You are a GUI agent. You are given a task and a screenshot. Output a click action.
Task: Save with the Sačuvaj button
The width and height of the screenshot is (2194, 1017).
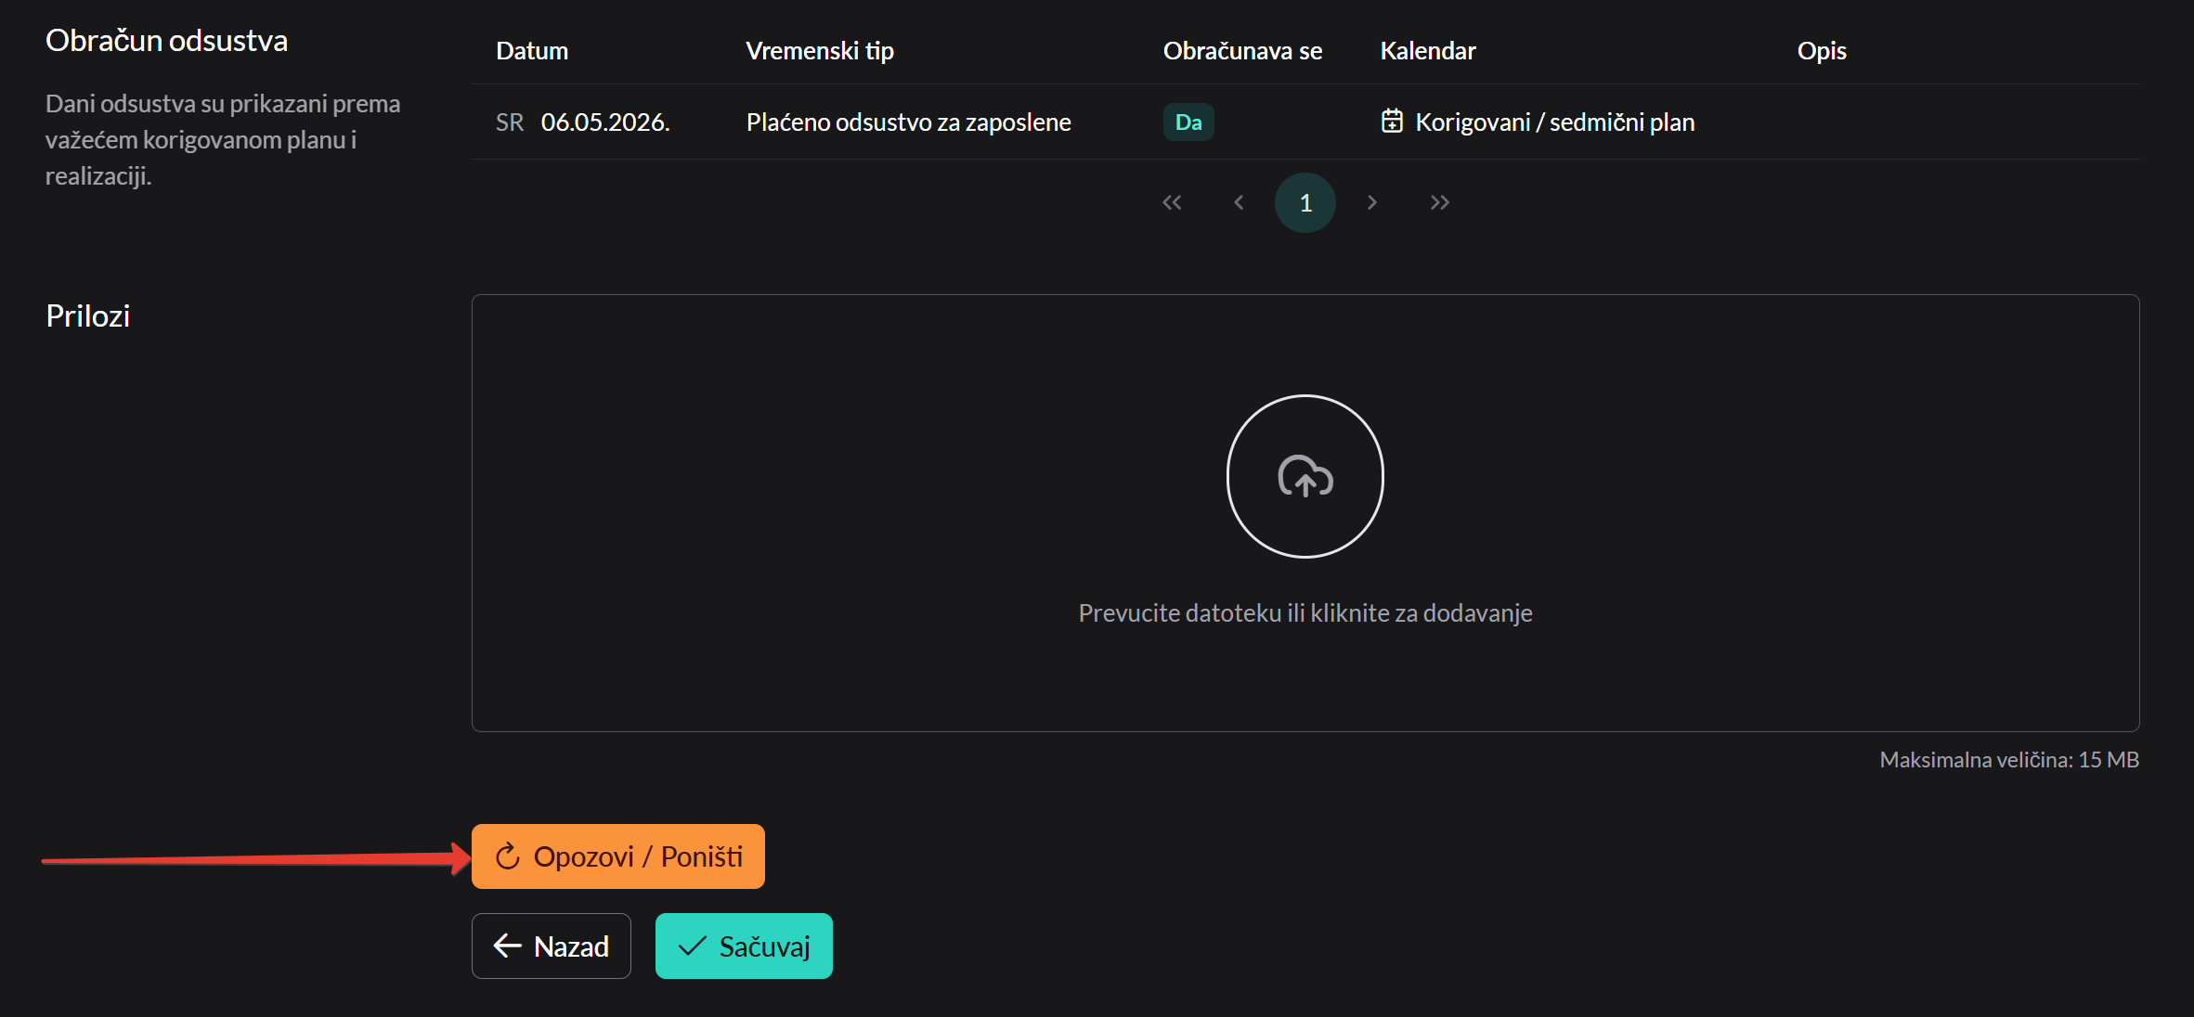coord(744,946)
